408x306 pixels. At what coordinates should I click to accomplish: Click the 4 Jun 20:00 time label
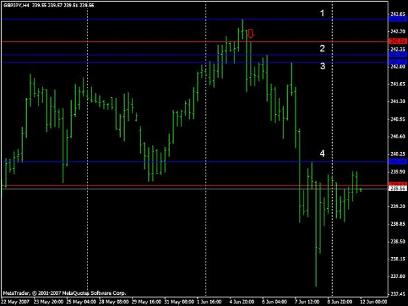pyautogui.click(x=242, y=302)
